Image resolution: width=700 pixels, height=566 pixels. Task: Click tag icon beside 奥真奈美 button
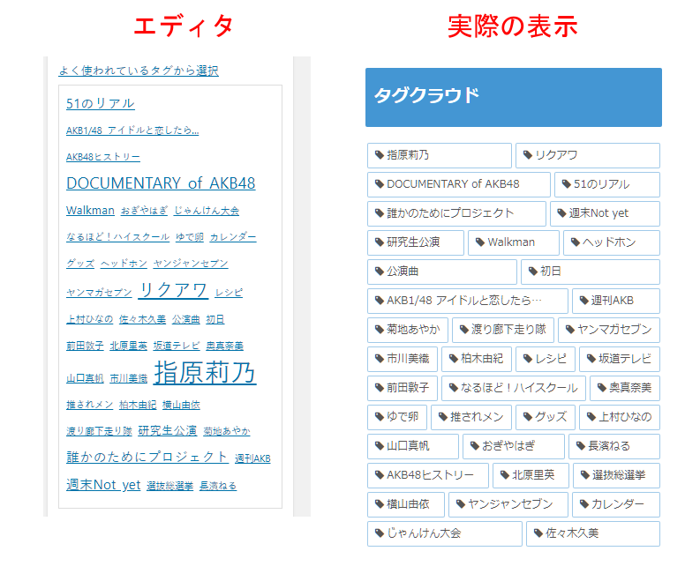[x=602, y=388]
